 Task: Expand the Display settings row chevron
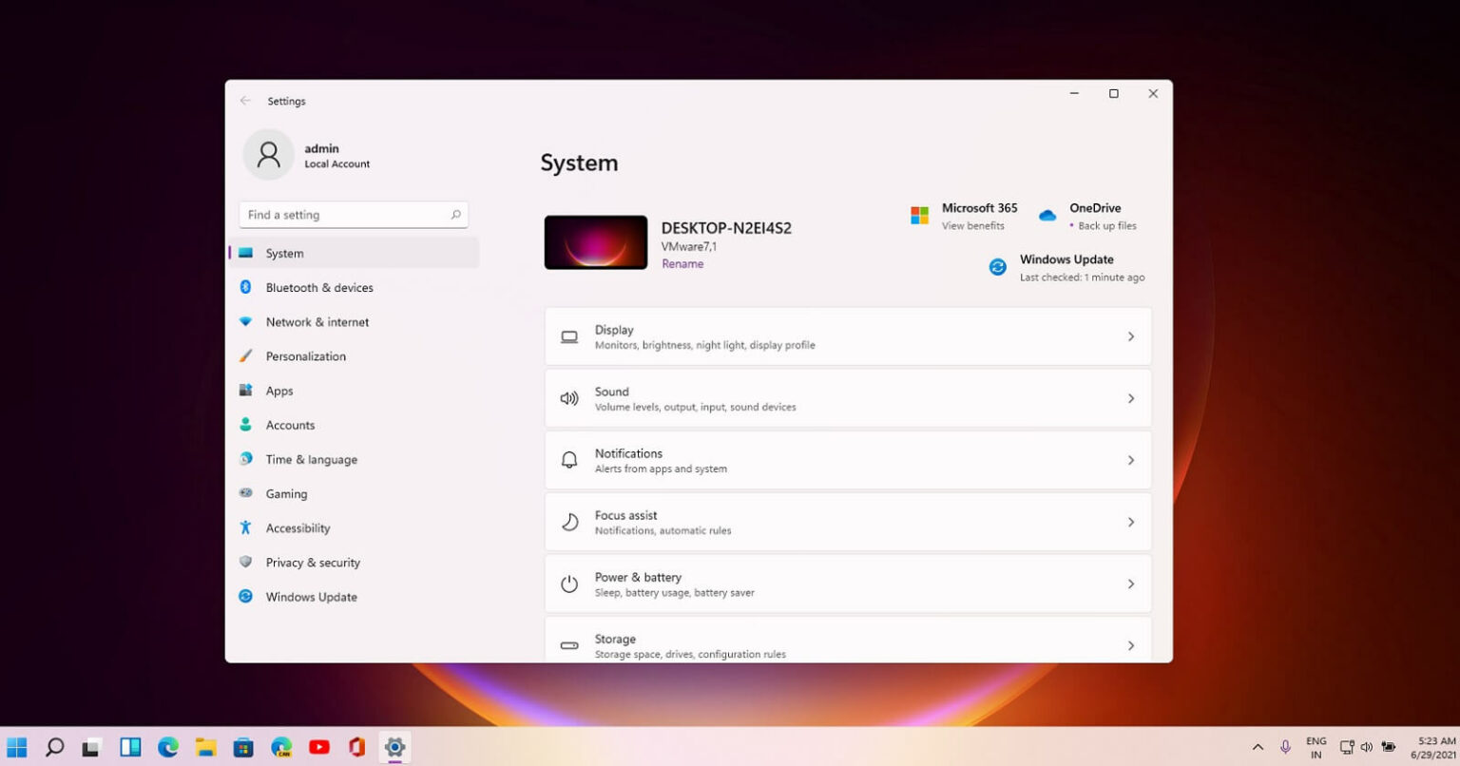(1130, 336)
